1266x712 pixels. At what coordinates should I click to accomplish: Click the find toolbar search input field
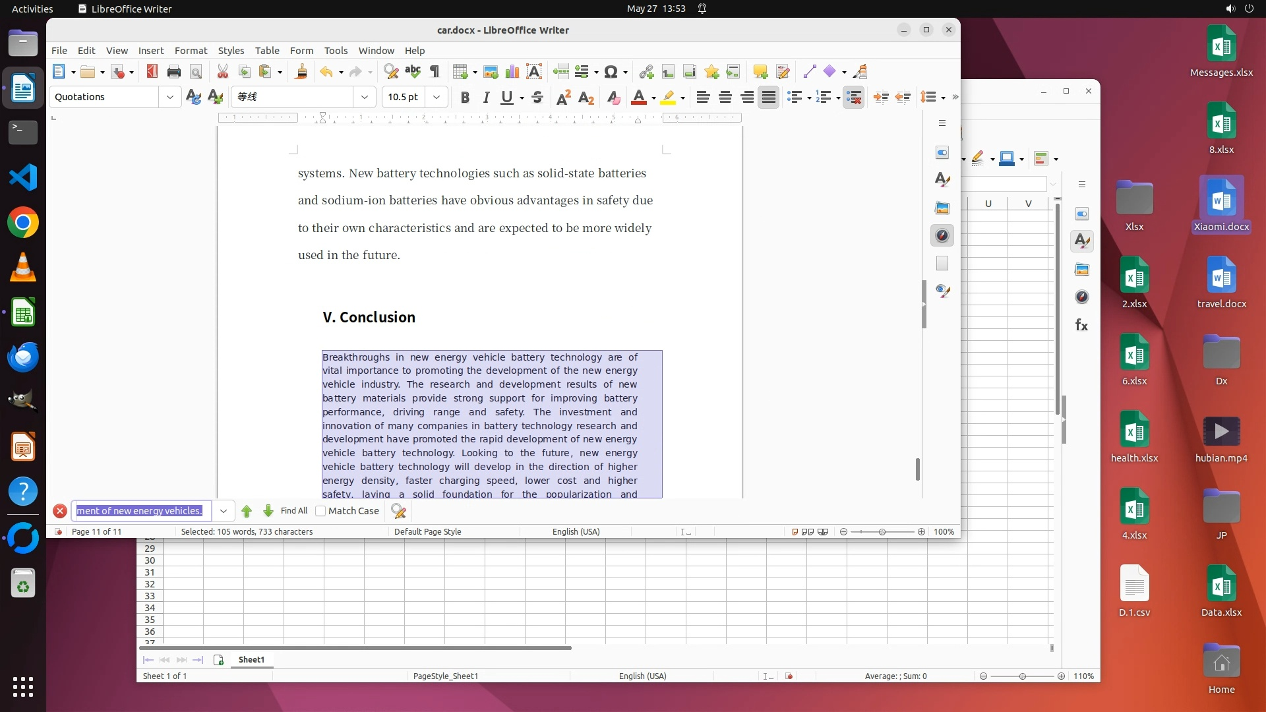tap(141, 511)
